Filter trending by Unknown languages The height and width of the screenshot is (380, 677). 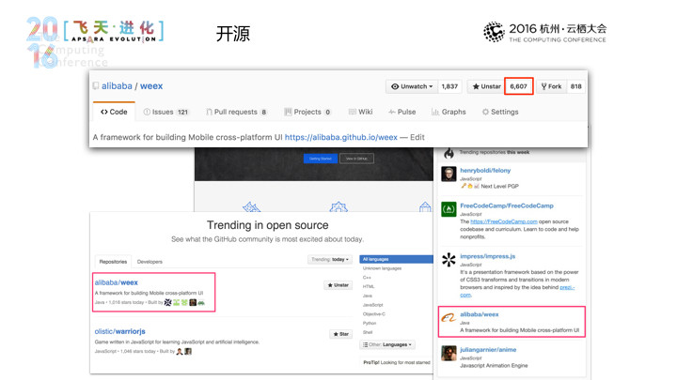pos(382,268)
